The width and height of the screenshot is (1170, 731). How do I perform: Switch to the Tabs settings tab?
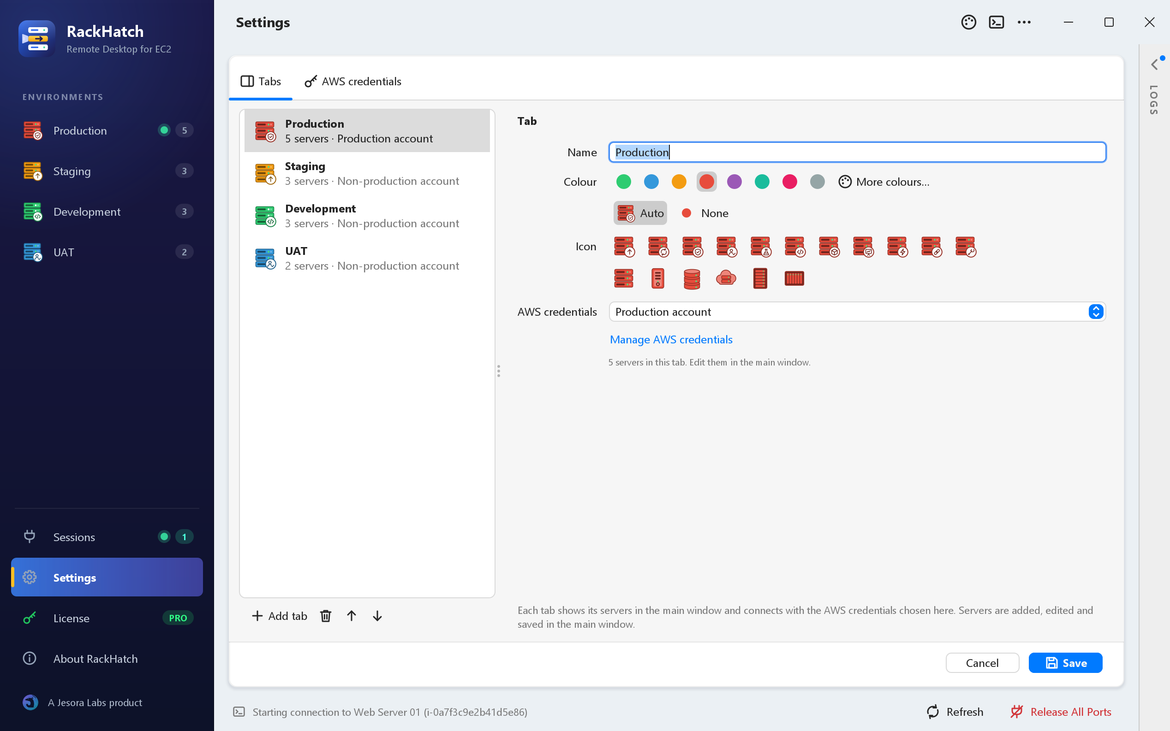[260, 81]
